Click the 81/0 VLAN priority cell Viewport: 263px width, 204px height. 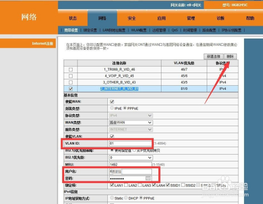point(184,89)
